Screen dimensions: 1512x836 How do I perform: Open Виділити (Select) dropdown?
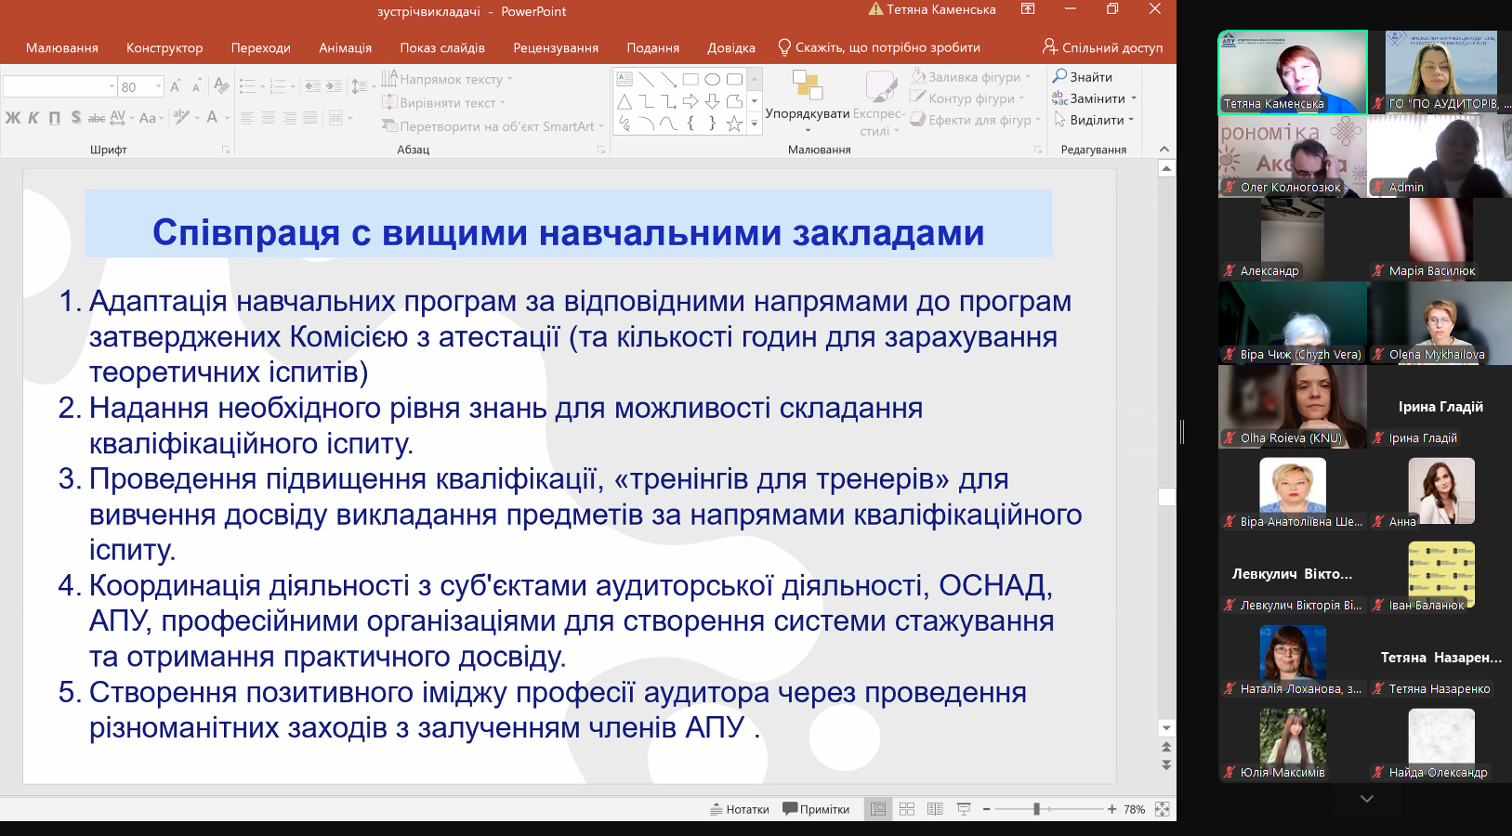tap(1094, 120)
